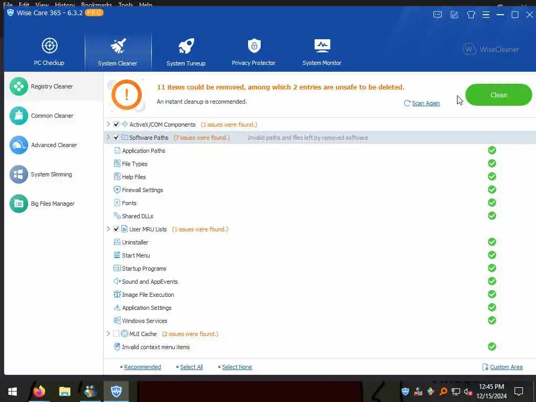Click the Application Paths icon
Screen dimensions: 536x402
click(x=117, y=150)
